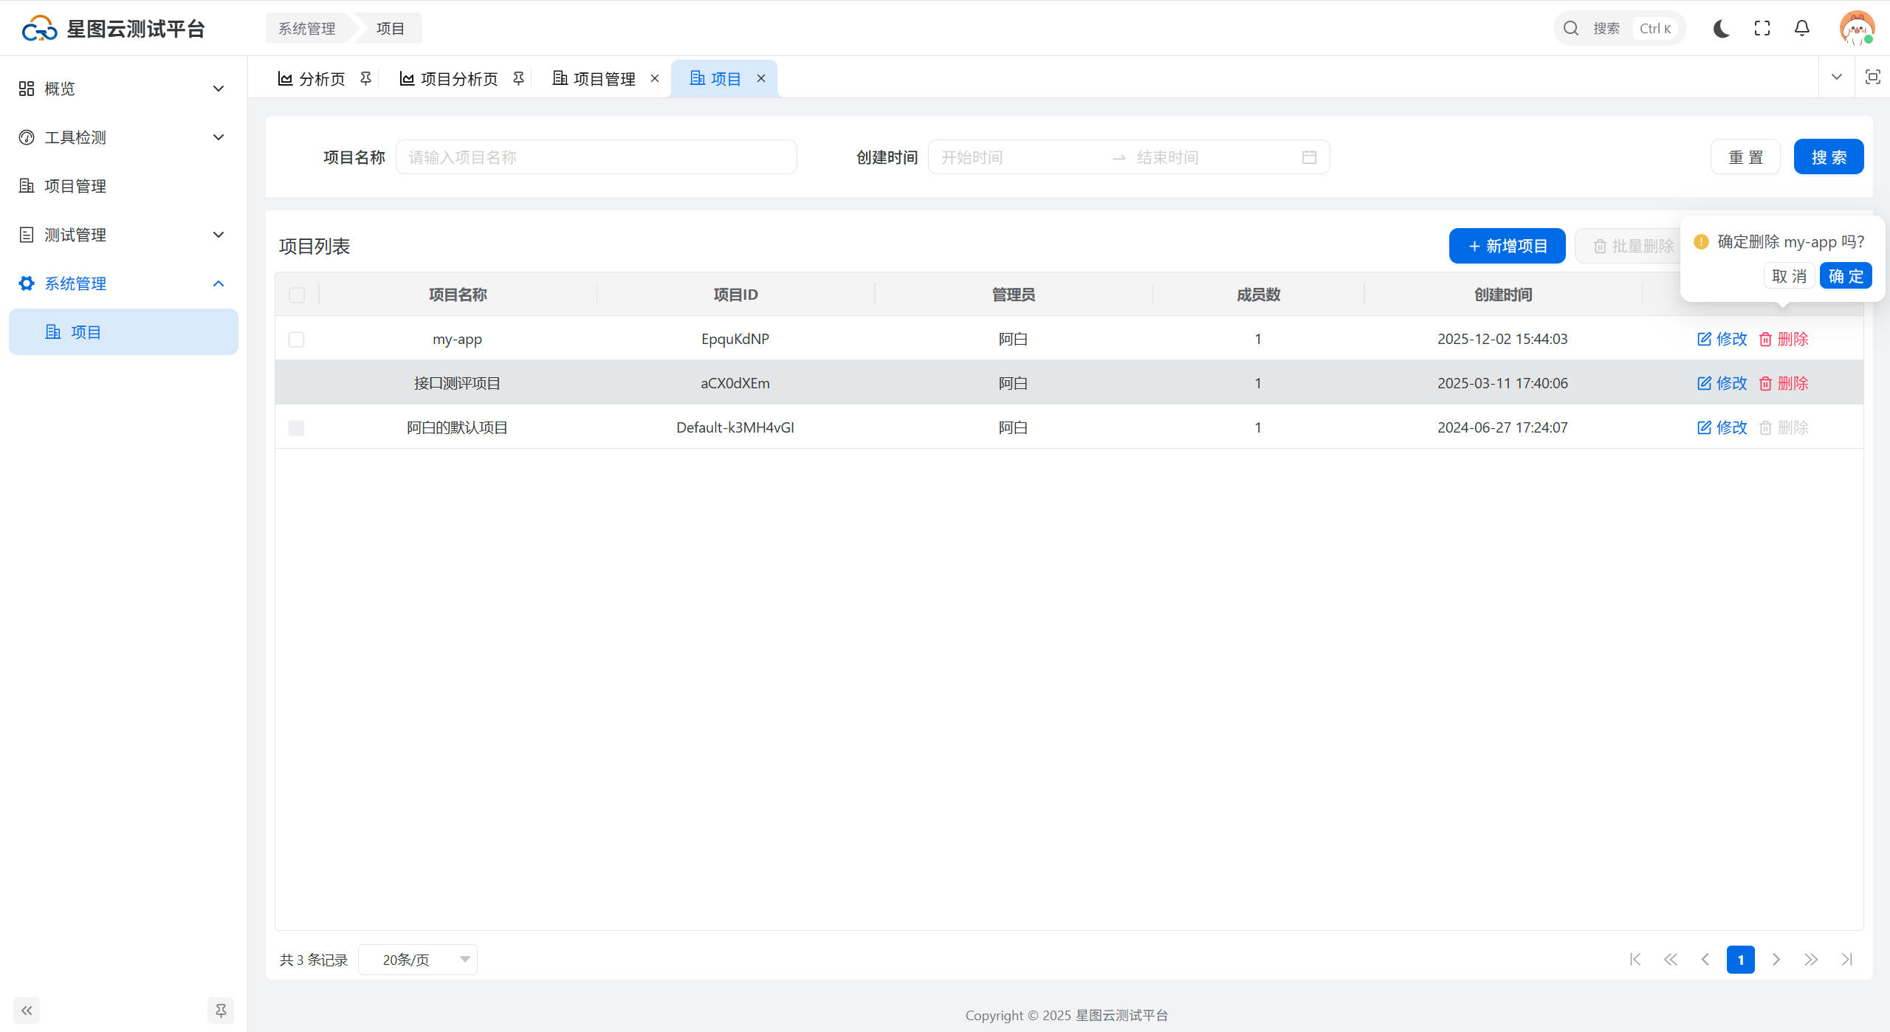This screenshot has height=1032, width=1890.
Task: Open notifications bell
Action: tap(1801, 29)
